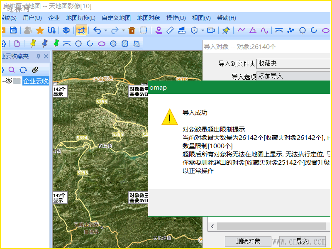Image resolution: width=332 pixels, height=249 pixels.
Task: Click the purple location marker icon
Action: (159, 30)
